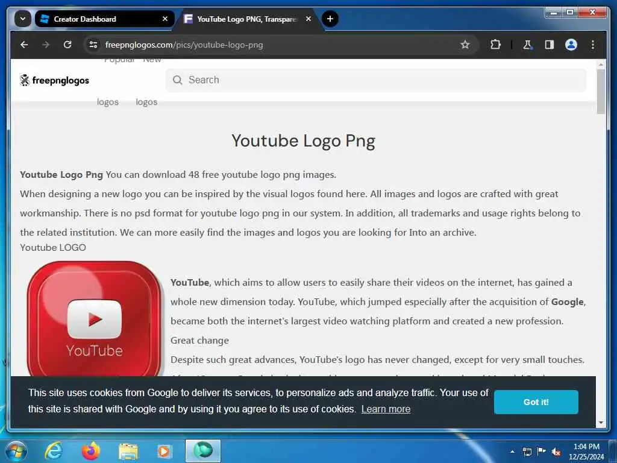Go back to the previous page
The height and width of the screenshot is (463, 617).
tap(24, 45)
